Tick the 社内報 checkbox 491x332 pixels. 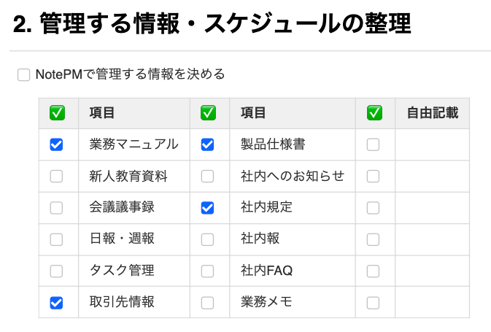tap(207, 239)
